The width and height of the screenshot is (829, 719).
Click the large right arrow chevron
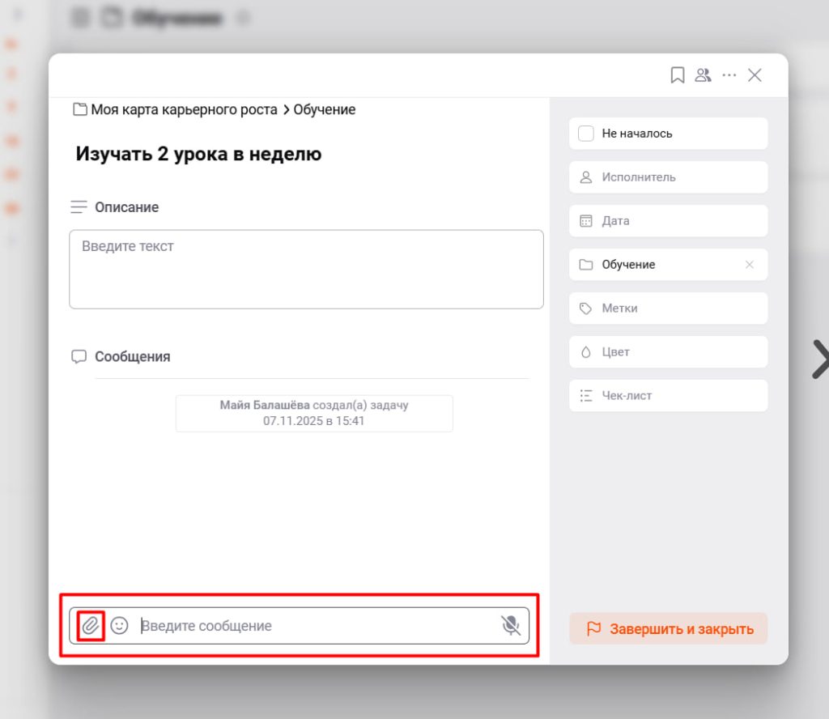(x=819, y=359)
